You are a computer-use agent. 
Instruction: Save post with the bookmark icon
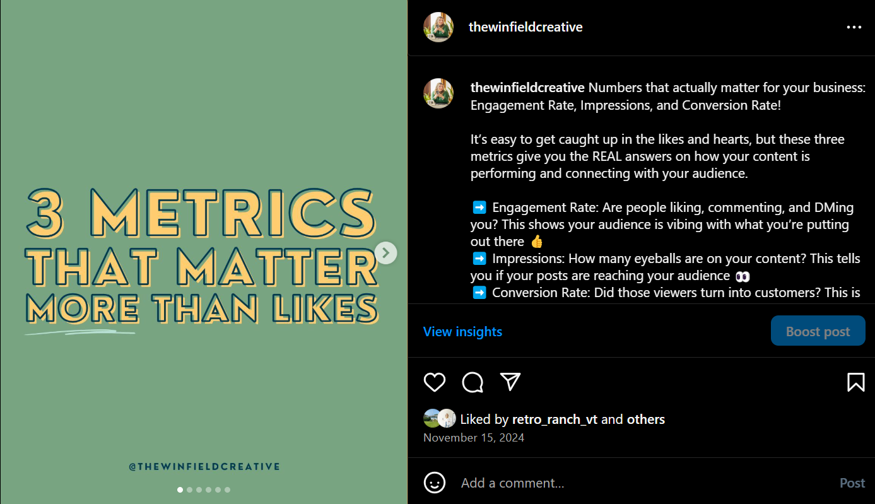pos(855,382)
